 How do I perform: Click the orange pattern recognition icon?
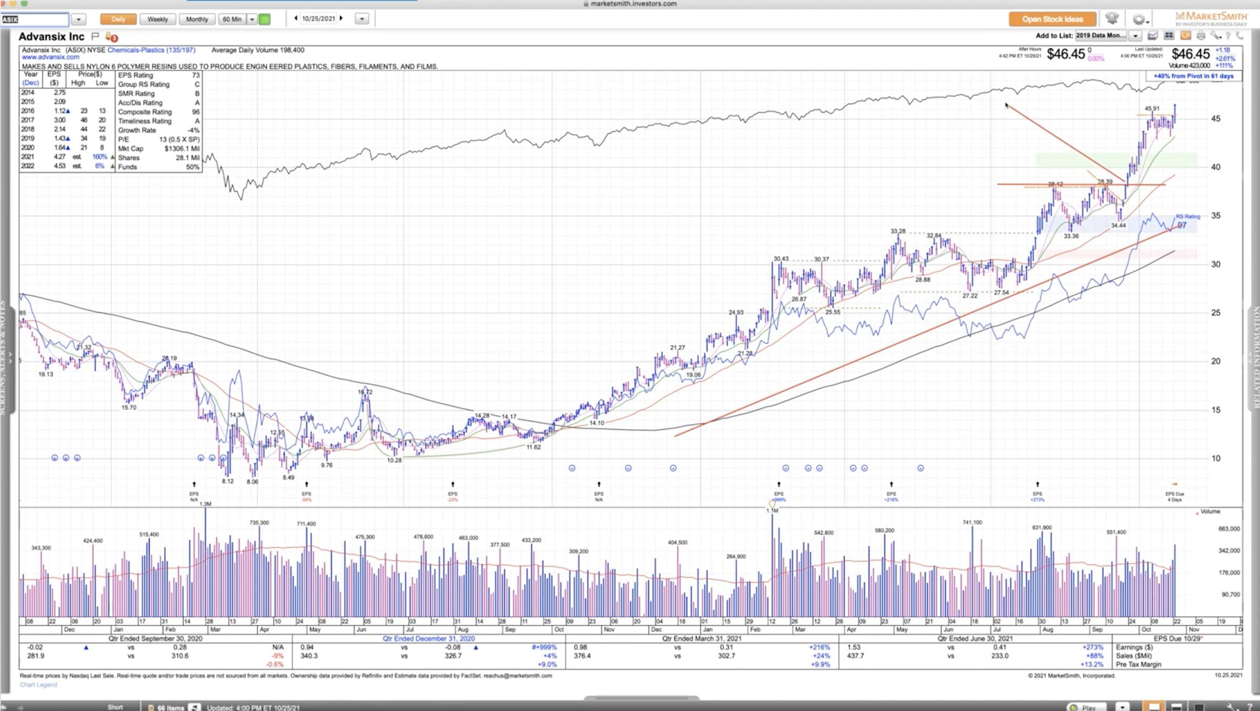coord(1186,36)
